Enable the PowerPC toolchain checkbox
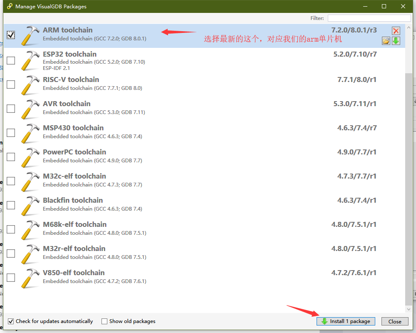416x333 pixels. [x=11, y=157]
